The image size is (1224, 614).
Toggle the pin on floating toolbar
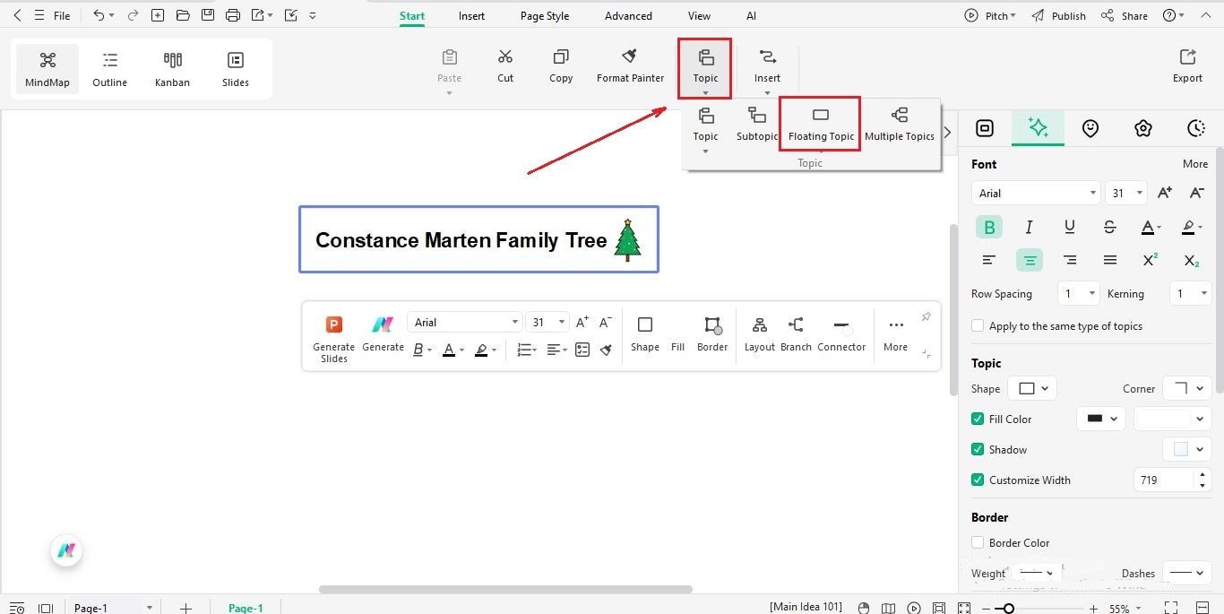click(926, 317)
